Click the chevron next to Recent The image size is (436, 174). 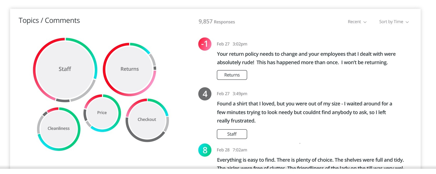(x=365, y=22)
